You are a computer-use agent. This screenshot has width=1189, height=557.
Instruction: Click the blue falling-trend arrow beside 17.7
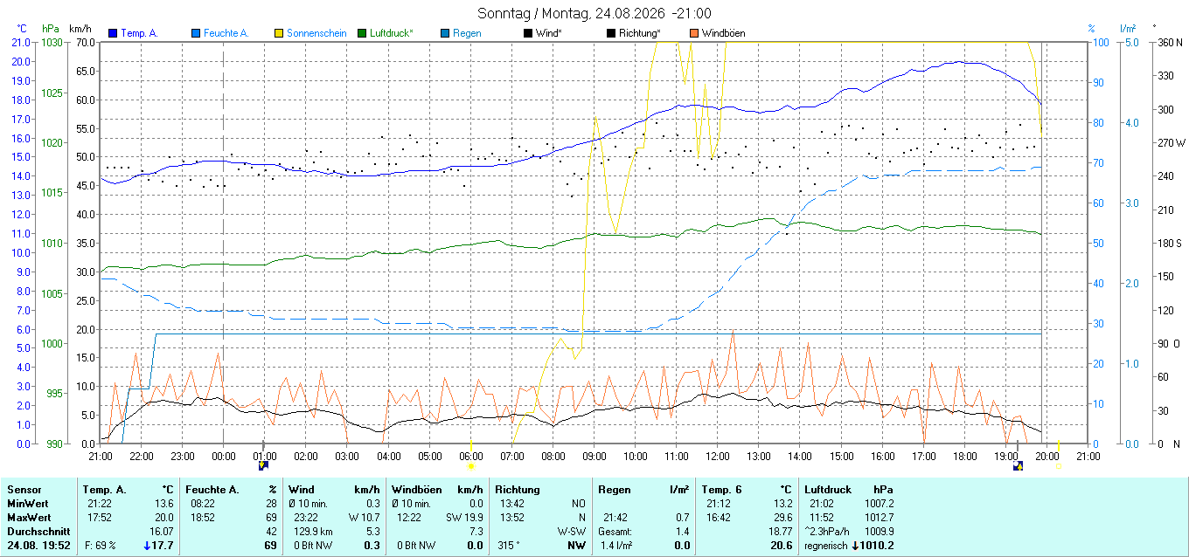(x=147, y=546)
